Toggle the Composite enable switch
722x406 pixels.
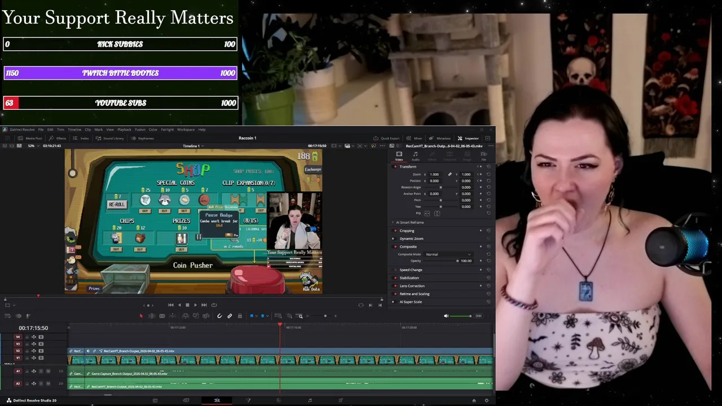click(394, 246)
